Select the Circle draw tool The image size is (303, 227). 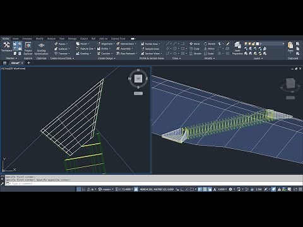(175, 49)
